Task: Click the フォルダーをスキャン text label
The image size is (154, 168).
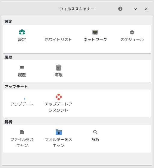Action: coord(59,142)
